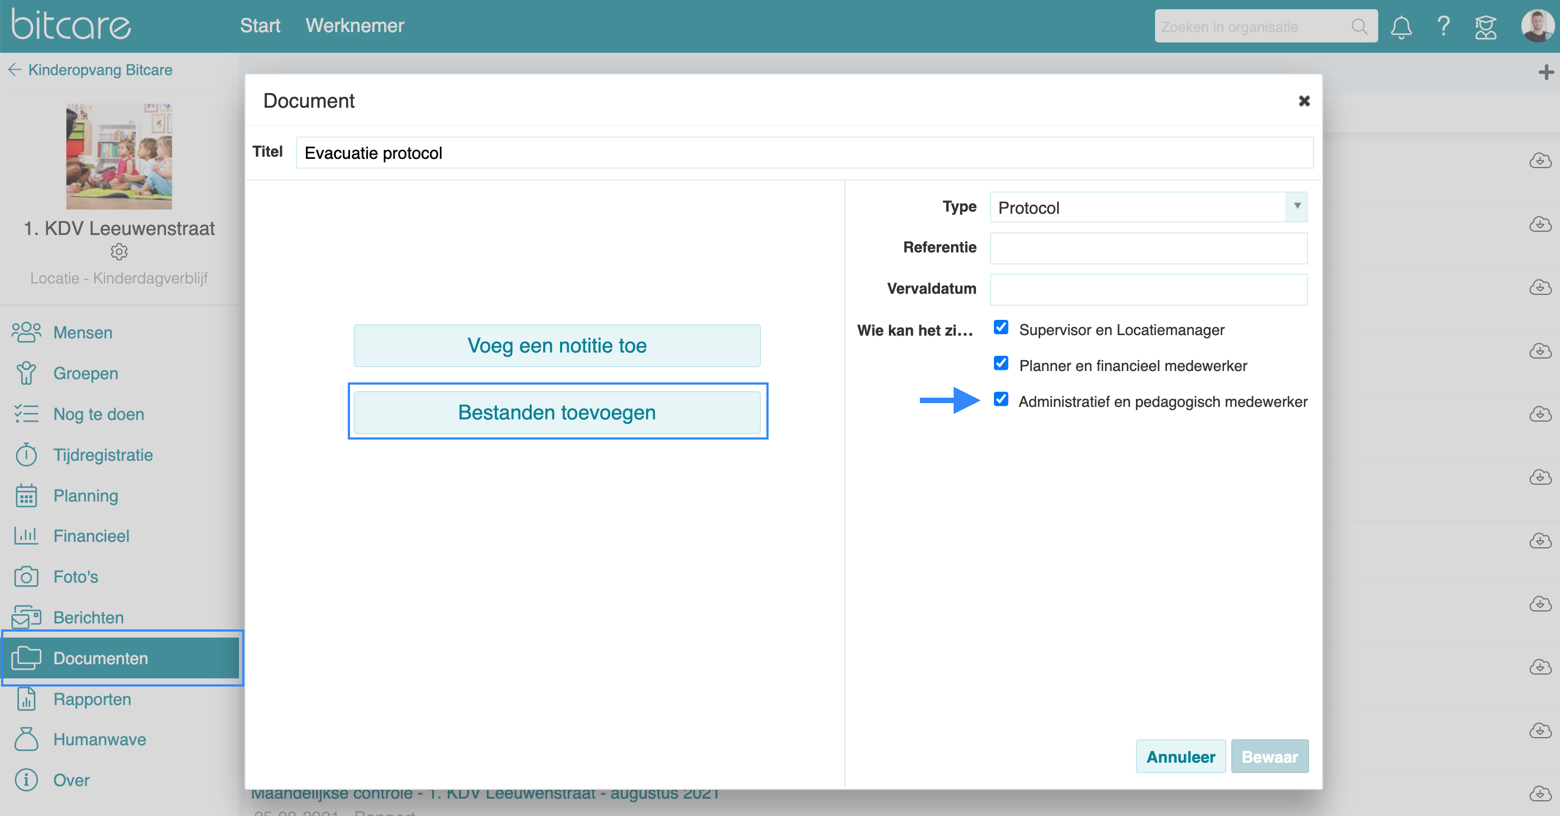Open the Start menu
Screen dimensions: 1560x816
[x=260, y=26]
